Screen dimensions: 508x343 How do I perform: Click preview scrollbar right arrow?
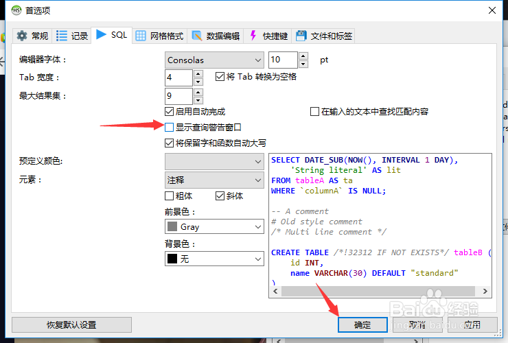pyautogui.click(x=485, y=291)
